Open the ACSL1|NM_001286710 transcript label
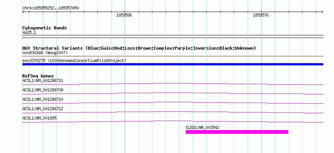 pos(43,100)
